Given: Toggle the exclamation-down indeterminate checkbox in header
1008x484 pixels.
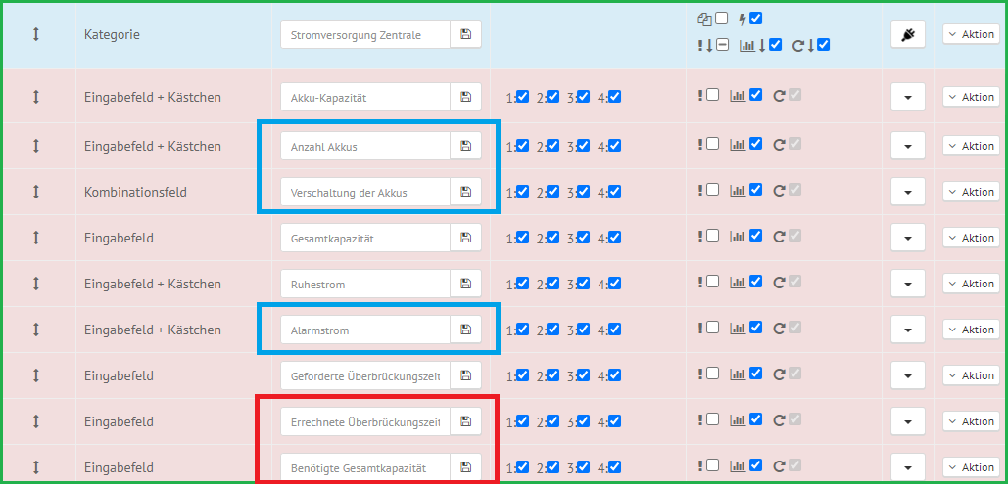Looking at the screenshot, I should tap(722, 45).
